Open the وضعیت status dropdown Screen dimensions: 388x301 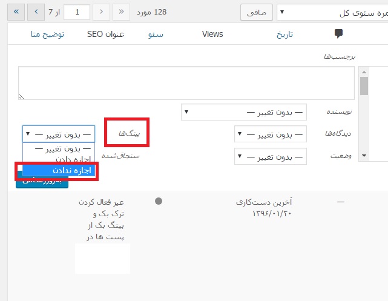pos(271,156)
